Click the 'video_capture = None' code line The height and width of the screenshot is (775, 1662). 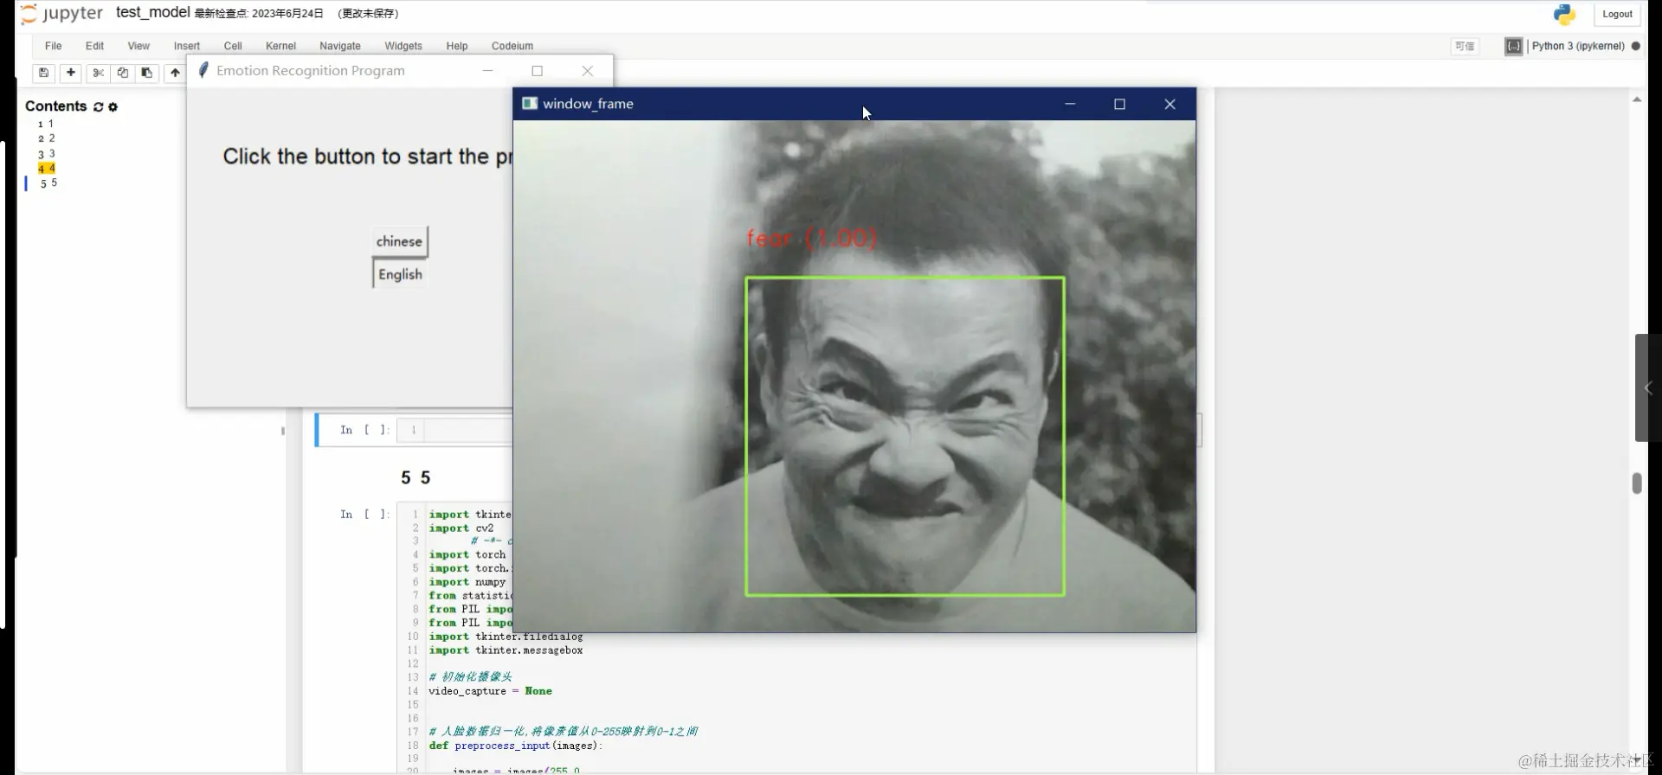click(490, 691)
